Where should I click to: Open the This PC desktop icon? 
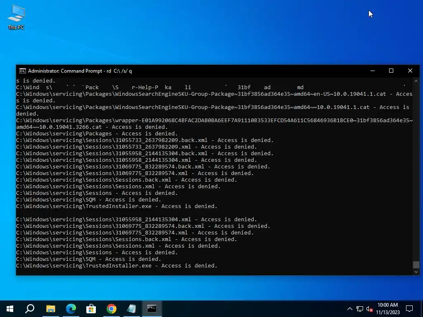tap(16, 17)
